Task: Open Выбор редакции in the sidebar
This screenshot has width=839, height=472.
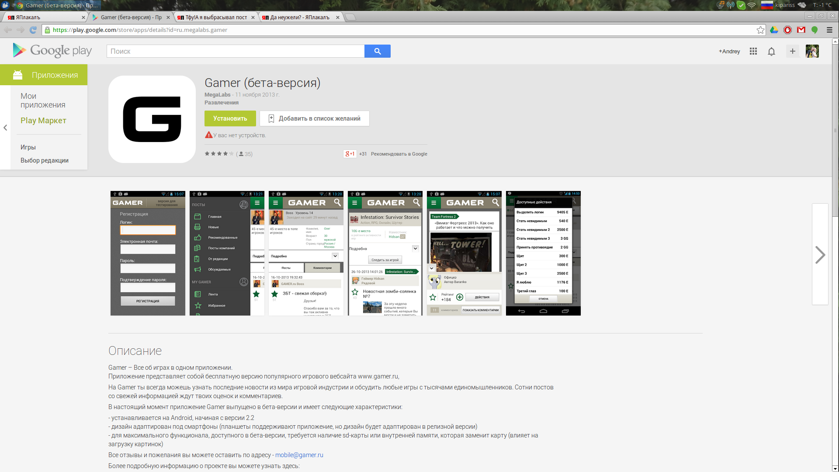Action: (45, 160)
